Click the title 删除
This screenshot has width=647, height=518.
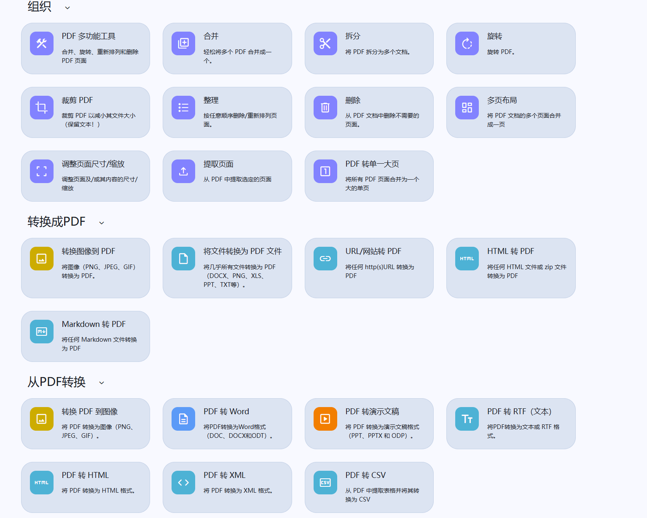coord(353,100)
